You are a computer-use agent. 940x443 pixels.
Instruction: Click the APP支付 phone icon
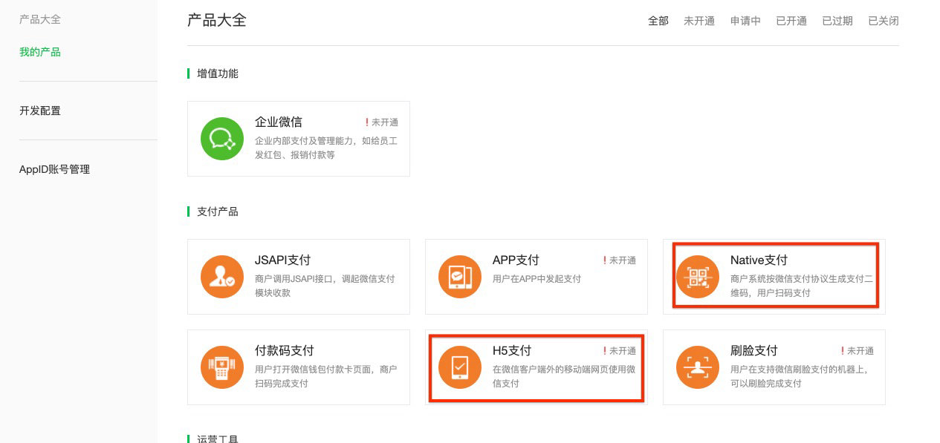click(x=460, y=277)
